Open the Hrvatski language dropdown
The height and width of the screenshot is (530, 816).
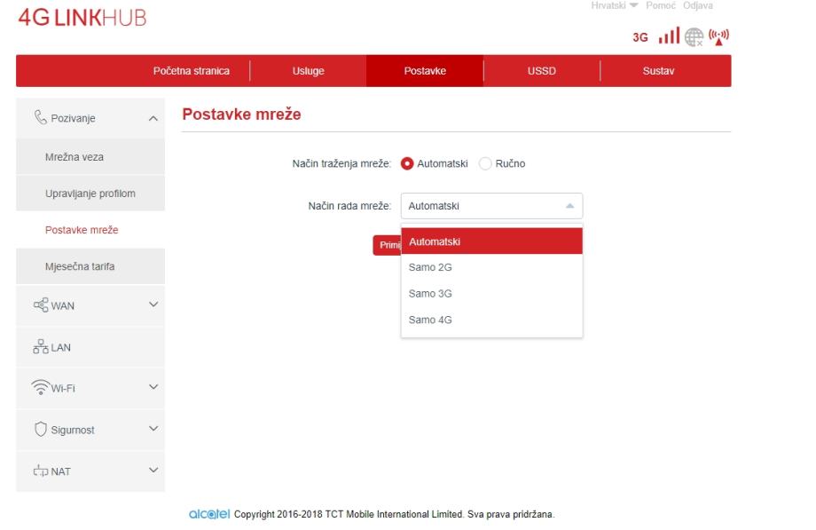(614, 5)
